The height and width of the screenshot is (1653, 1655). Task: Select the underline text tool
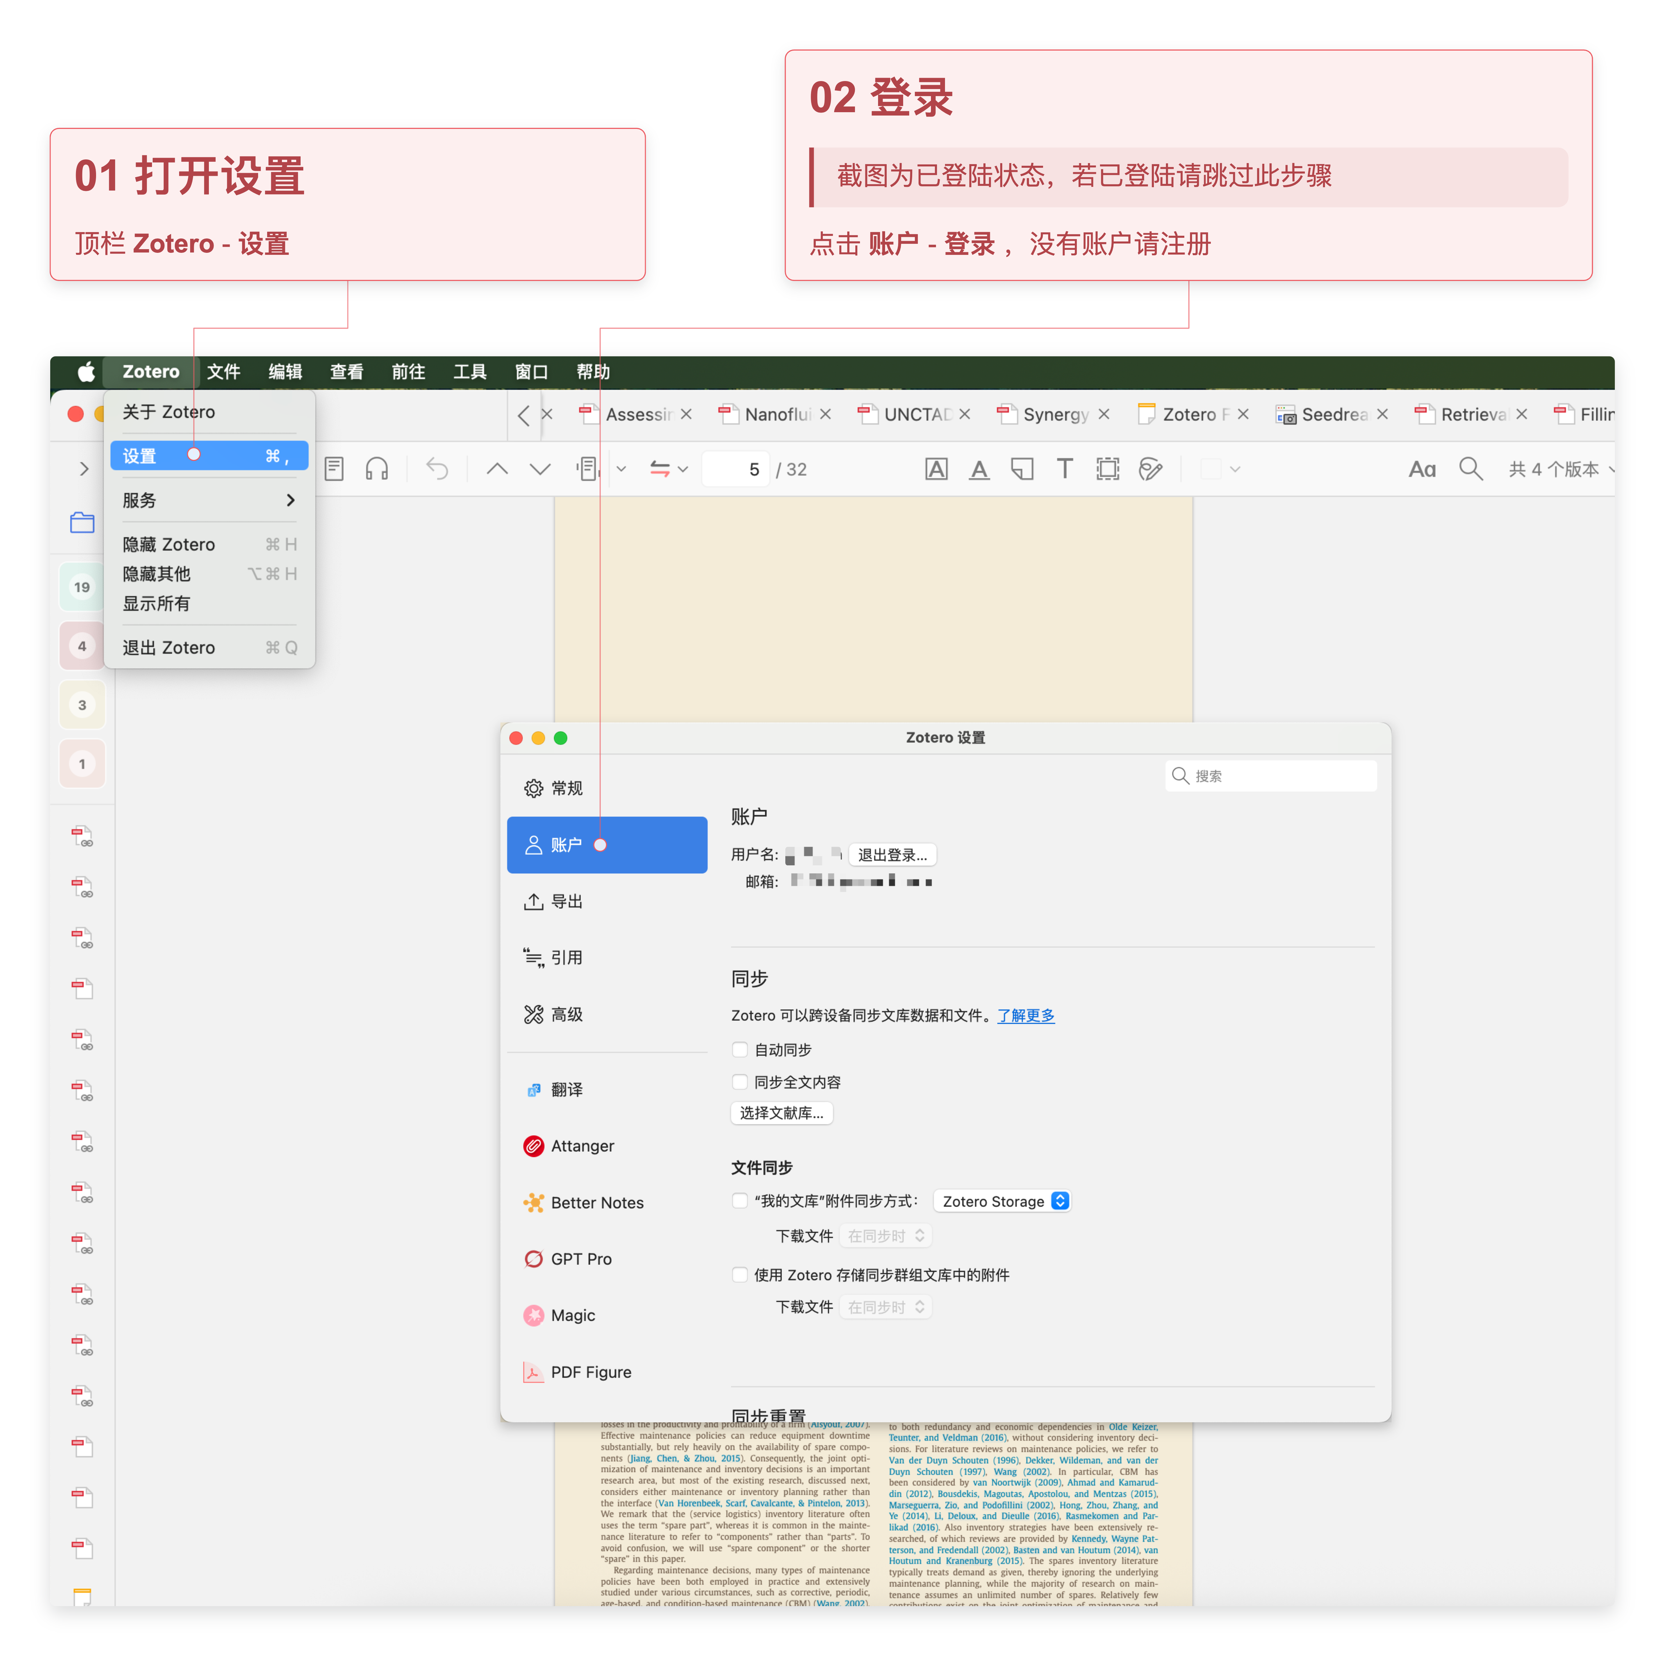point(979,470)
